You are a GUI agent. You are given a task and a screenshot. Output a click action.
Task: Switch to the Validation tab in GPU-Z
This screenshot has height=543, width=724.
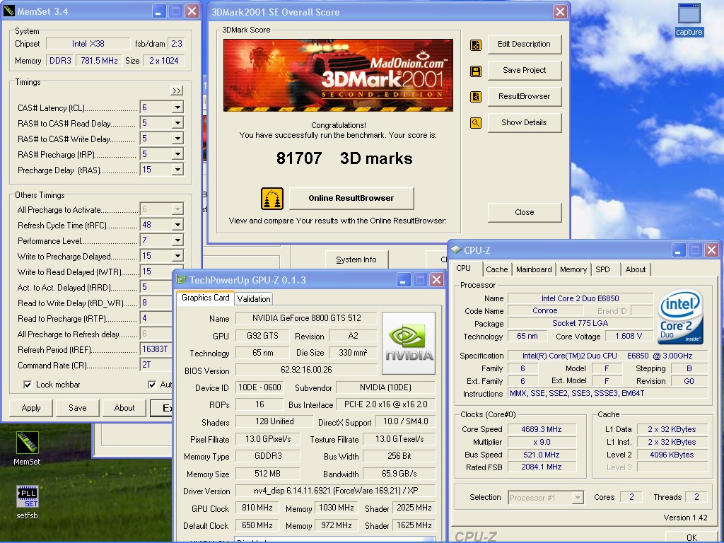click(254, 299)
